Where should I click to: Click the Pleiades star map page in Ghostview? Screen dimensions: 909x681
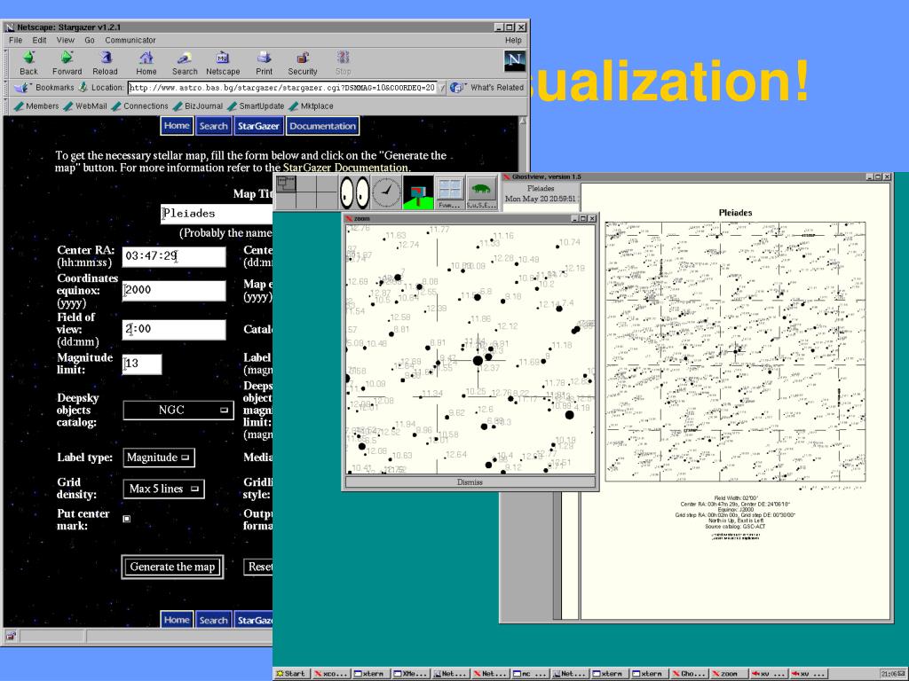pos(735,402)
